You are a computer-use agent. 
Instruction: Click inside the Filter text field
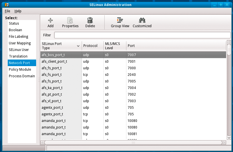[142, 35]
